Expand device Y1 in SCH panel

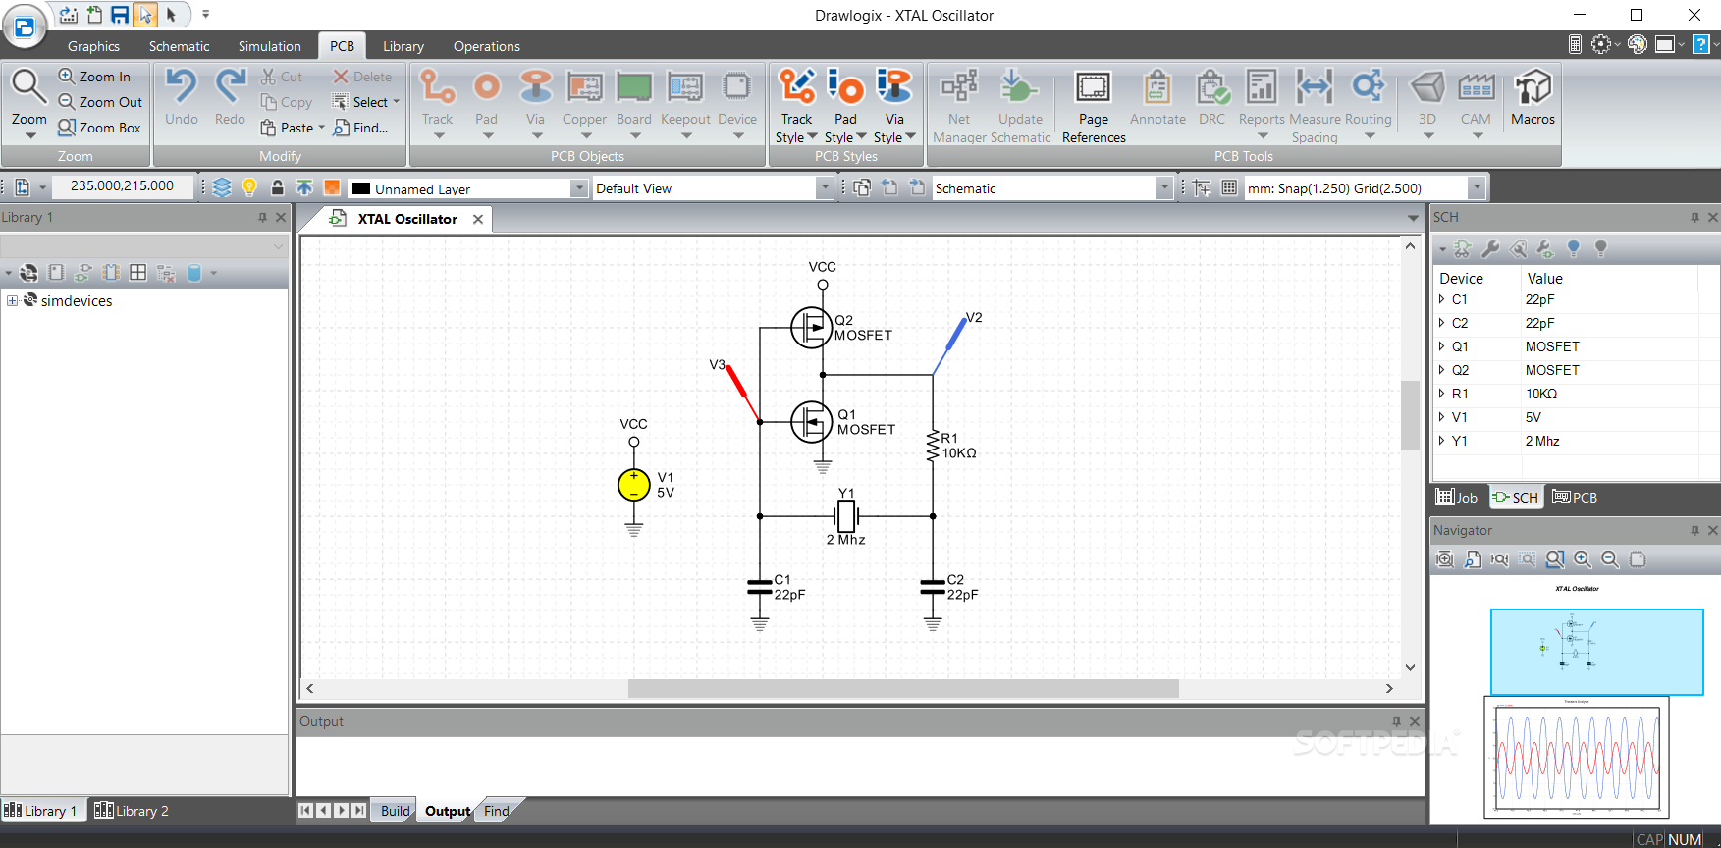click(x=1441, y=441)
